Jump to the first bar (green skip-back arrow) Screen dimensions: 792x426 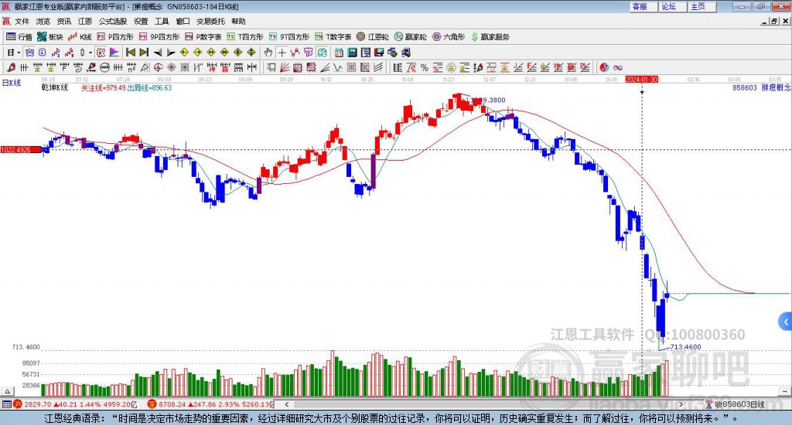tap(130, 53)
